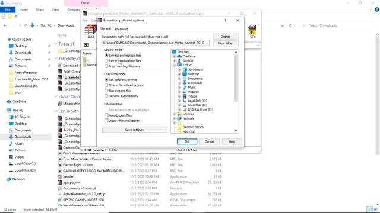Select Local Disk (C:) in dialog tree
Screen dimensions: 380x213
click(197, 101)
